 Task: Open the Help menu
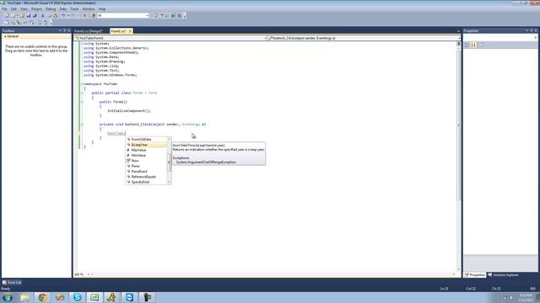coord(102,9)
